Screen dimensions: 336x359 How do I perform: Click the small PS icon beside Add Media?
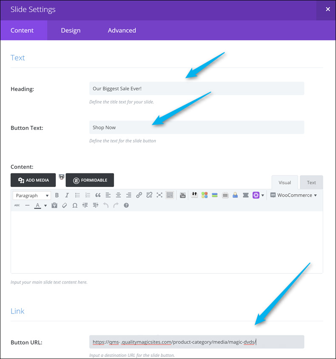pos(61,177)
